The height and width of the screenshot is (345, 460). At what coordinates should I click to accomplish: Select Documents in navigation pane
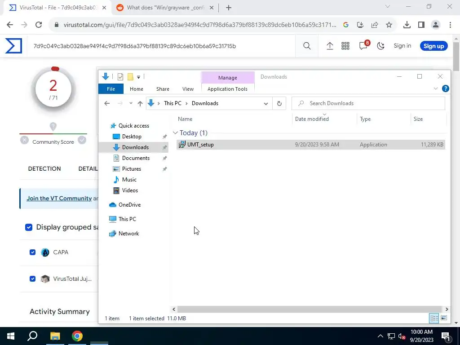pos(136,158)
